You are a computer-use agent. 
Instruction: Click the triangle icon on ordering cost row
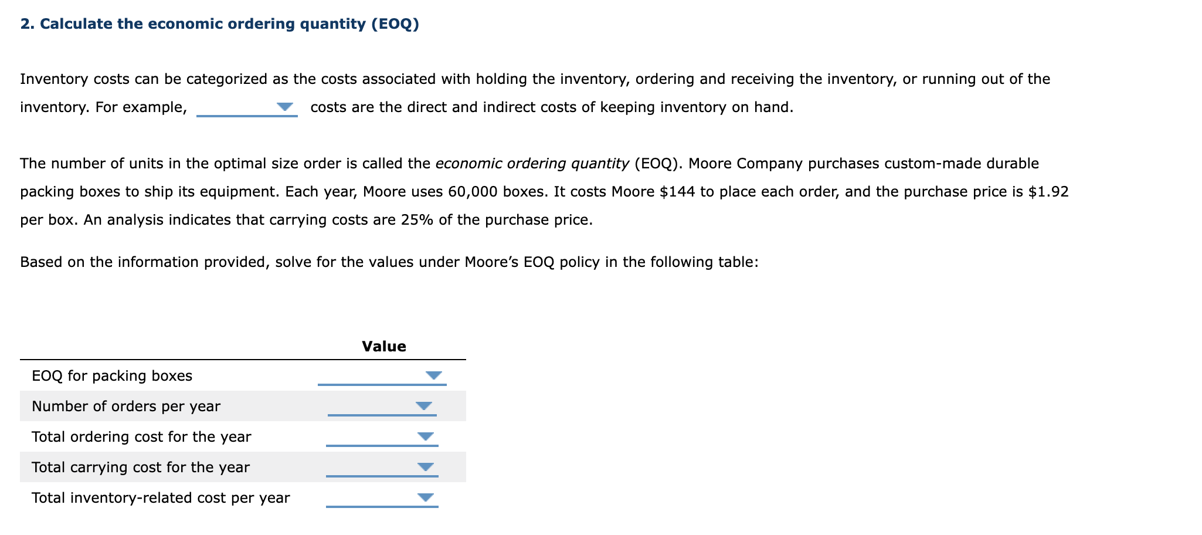click(425, 436)
